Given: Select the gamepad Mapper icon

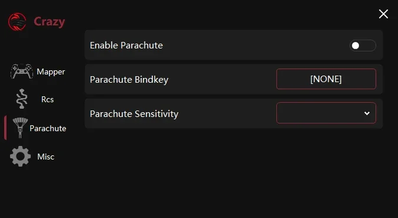Looking at the screenshot, I should pyautogui.click(x=22, y=71).
